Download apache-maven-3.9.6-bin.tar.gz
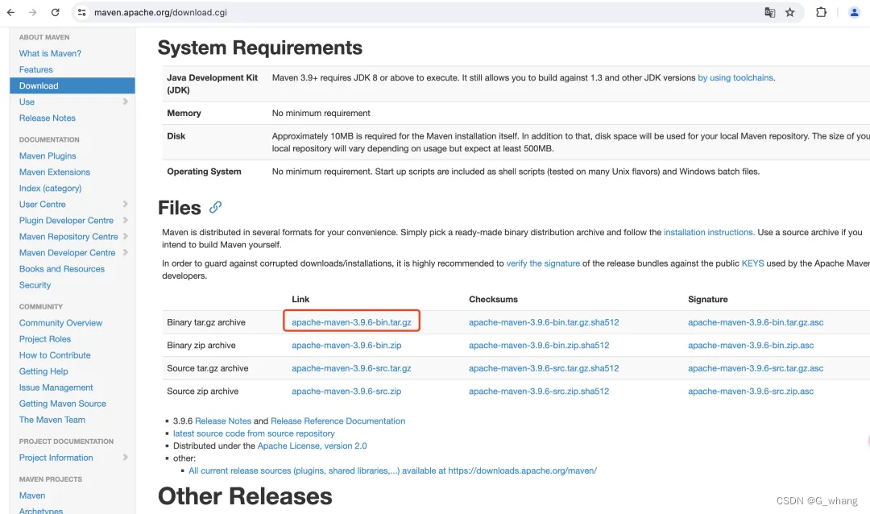This screenshot has width=870, height=514. 351,322
